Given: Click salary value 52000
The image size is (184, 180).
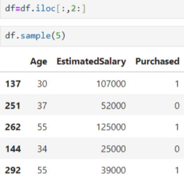Looking at the screenshot, I should 113,106.
